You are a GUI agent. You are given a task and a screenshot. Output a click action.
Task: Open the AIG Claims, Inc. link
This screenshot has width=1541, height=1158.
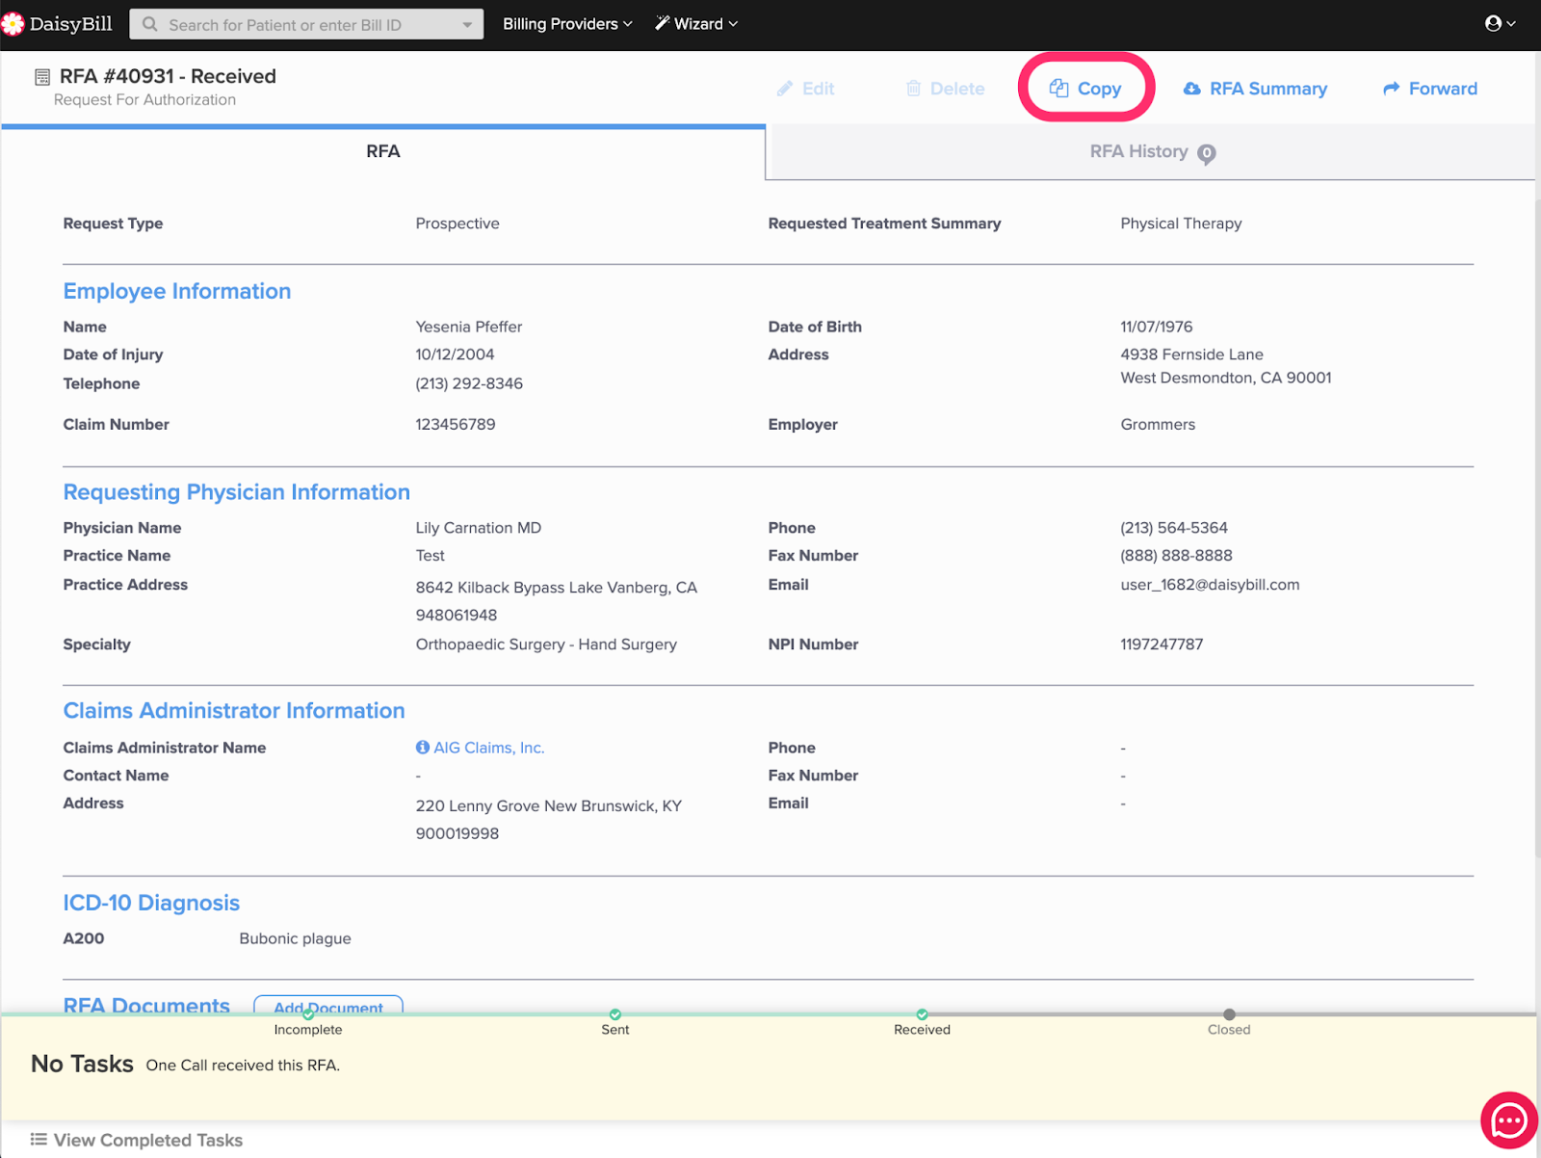(488, 748)
